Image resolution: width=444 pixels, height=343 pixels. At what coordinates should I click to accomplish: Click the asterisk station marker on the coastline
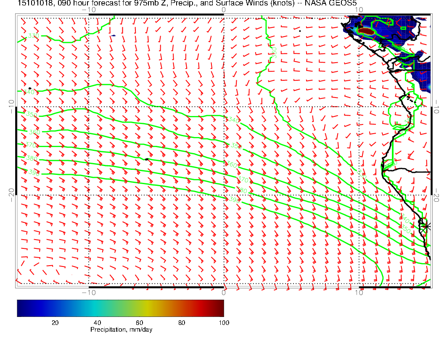click(426, 226)
